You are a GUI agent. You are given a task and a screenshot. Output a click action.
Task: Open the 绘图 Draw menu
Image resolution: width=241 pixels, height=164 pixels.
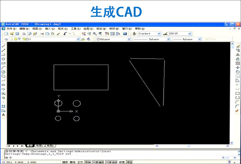[x=88, y=29]
